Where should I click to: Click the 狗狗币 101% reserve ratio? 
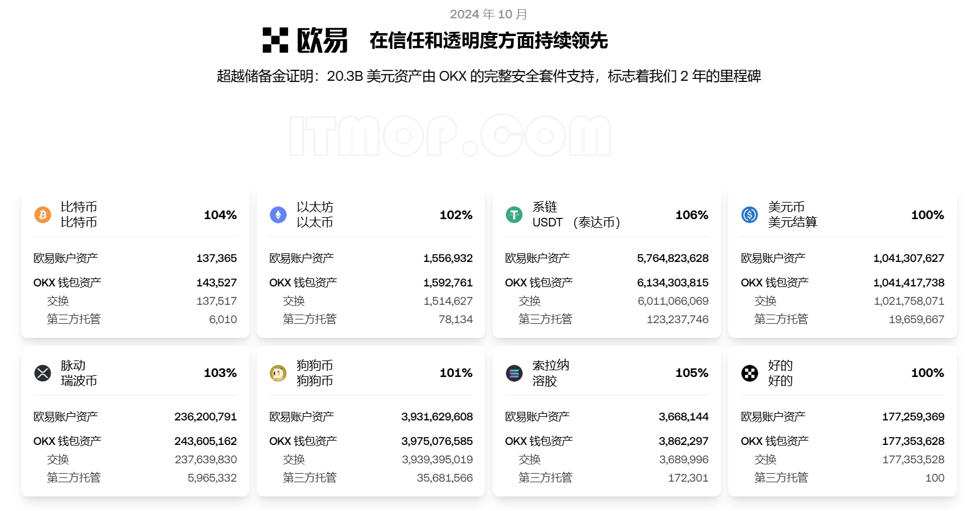(456, 373)
